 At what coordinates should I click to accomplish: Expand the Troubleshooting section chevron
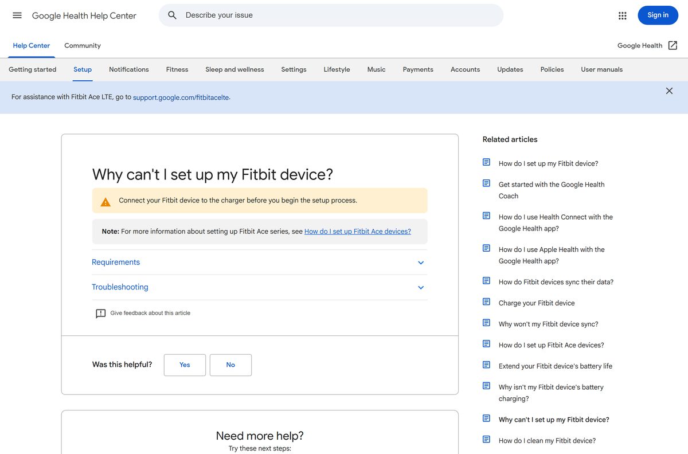421,288
